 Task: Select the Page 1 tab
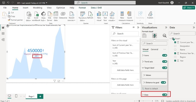coord(31,96)
